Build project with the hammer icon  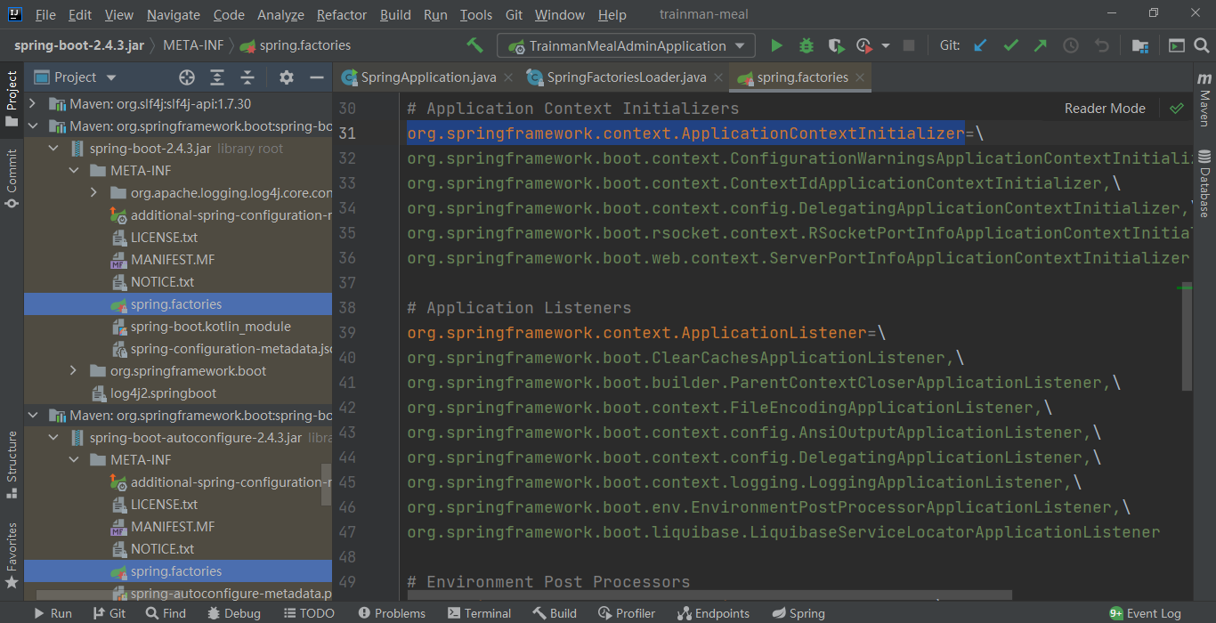[x=474, y=45]
